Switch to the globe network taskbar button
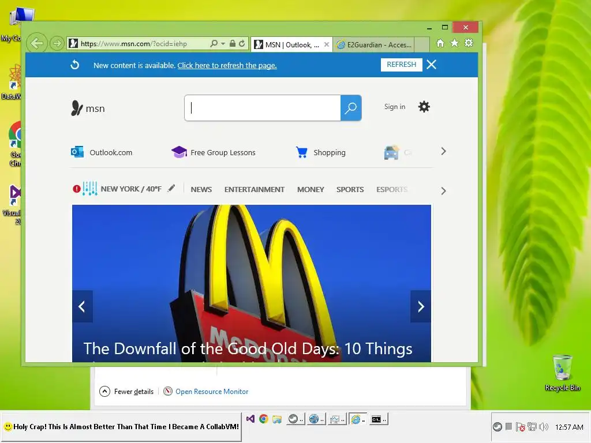 pos(316,419)
